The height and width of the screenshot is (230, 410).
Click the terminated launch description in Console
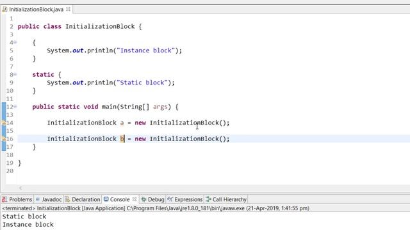156,208
